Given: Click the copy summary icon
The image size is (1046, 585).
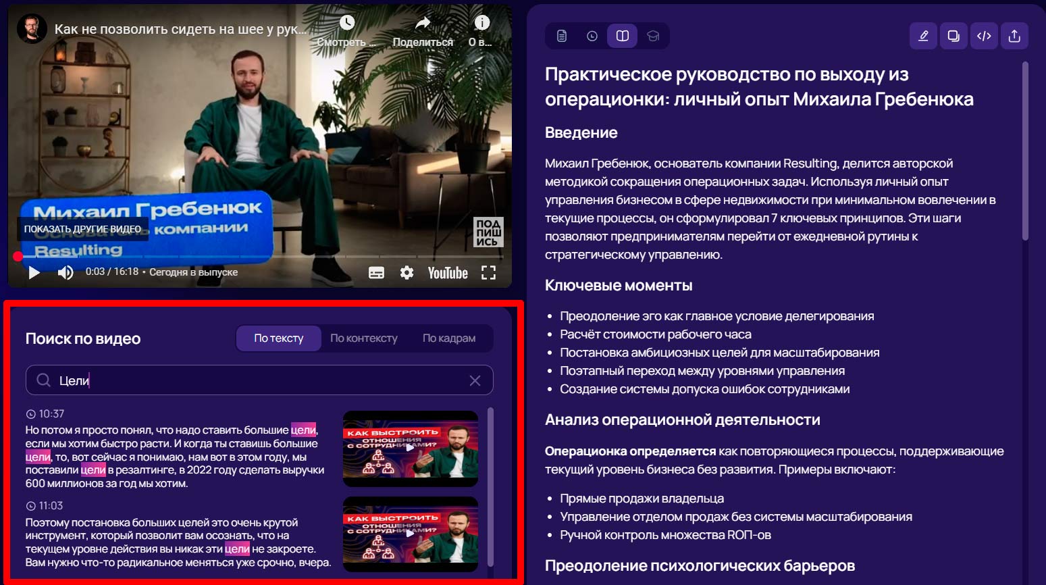Looking at the screenshot, I should 953,36.
